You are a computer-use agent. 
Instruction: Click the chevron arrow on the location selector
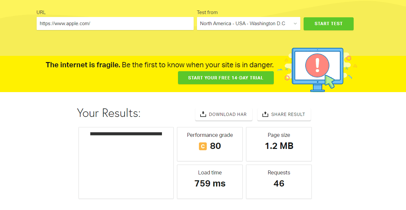pyautogui.click(x=295, y=24)
